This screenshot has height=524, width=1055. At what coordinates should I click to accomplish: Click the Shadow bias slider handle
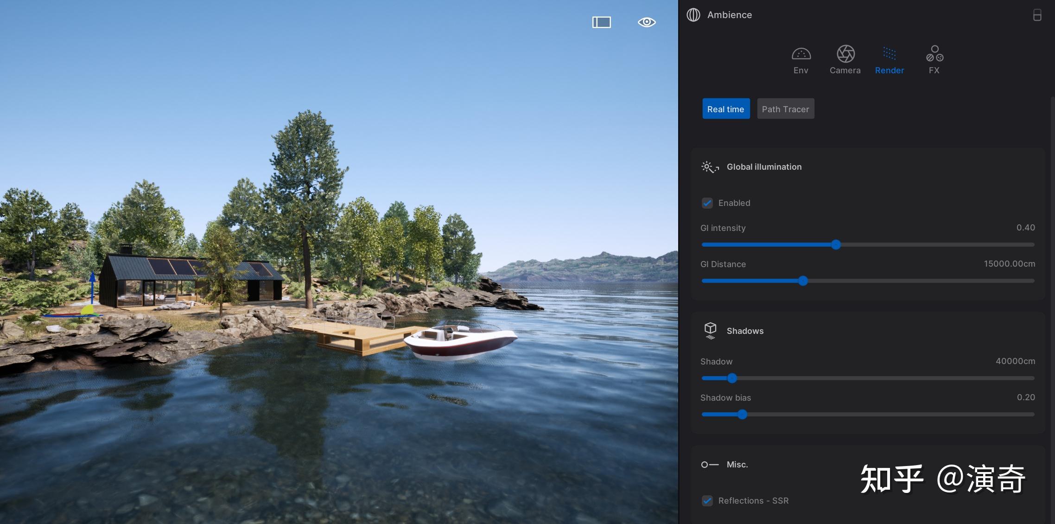click(742, 414)
